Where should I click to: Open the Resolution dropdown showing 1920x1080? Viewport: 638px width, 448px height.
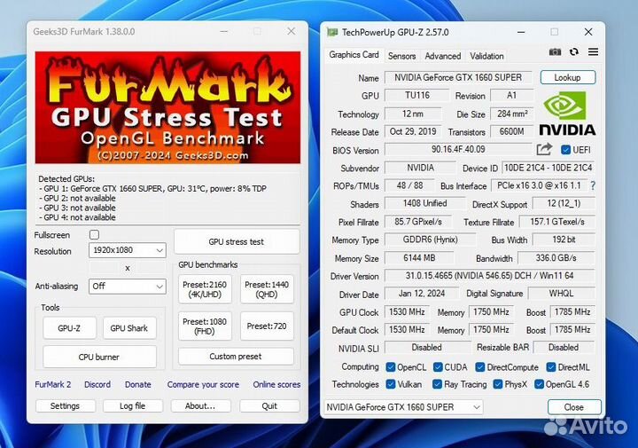coord(128,250)
